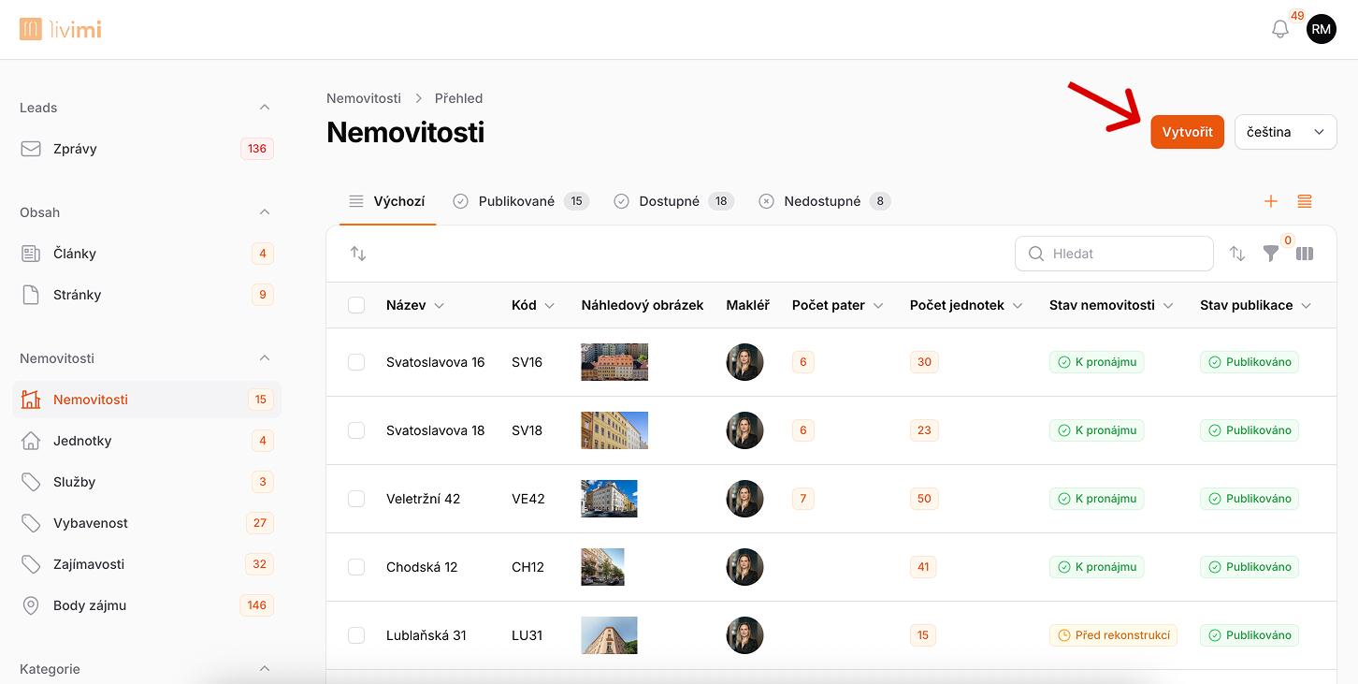Click the broker avatar for Lublaňská 31
The height and width of the screenshot is (684, 1358).
pyautogui.click(x=744, y=635)
